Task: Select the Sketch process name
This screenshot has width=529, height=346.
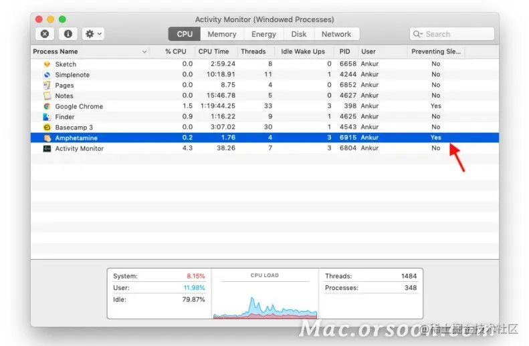Action: point(66,64)
